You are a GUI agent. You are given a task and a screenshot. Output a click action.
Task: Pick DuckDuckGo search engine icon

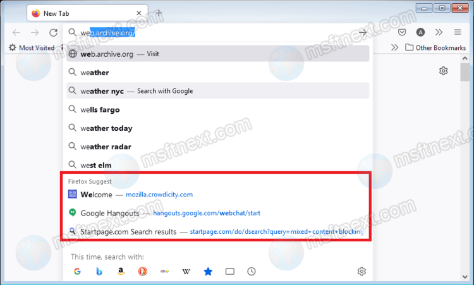tap(143, 271)
